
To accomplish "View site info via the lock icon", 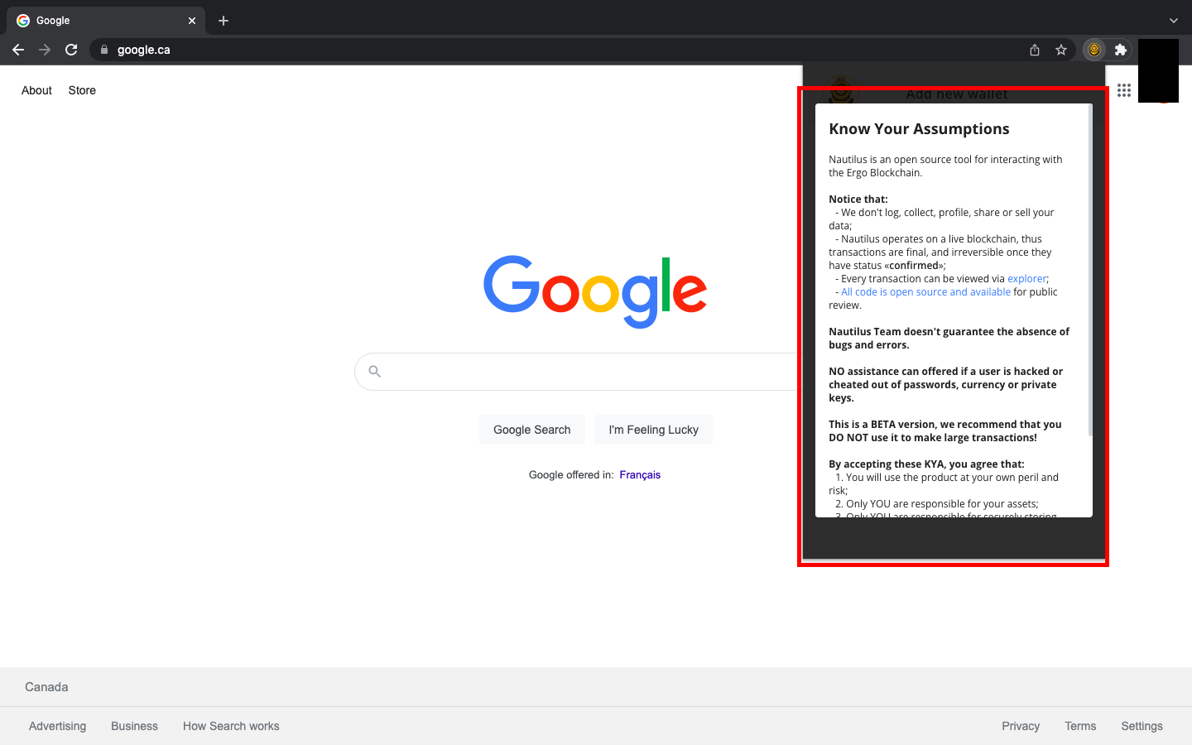I will coord(104,50).
